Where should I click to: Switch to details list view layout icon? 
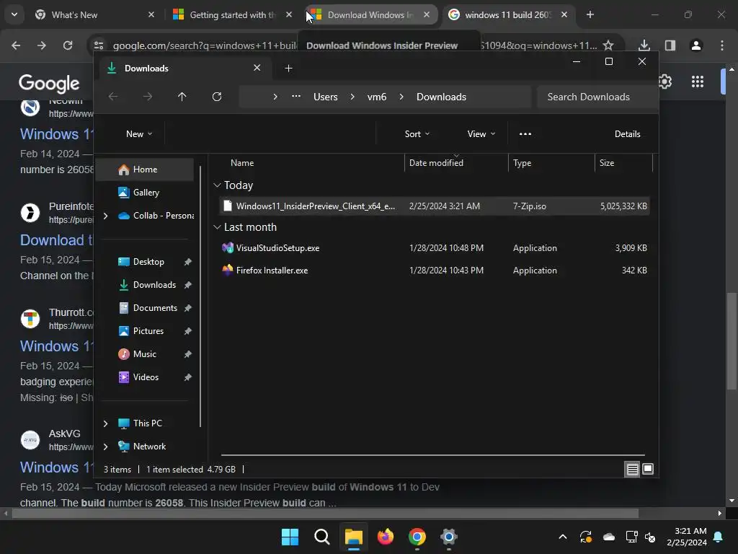coord(632,469)
